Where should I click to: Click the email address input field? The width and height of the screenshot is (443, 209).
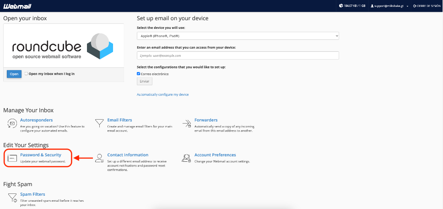(238, 56)
